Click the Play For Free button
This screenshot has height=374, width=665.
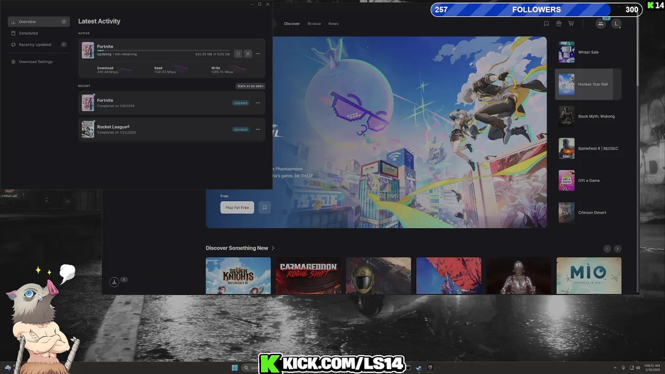[x=237, y=207]
